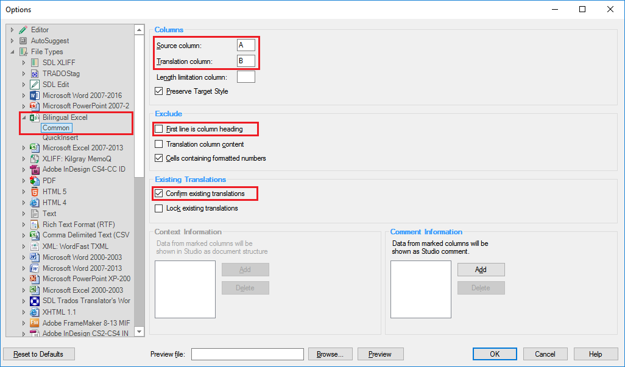625x367 pixels.
Task: Click the XML WordFast TXML icon
Action: [35, 246]
